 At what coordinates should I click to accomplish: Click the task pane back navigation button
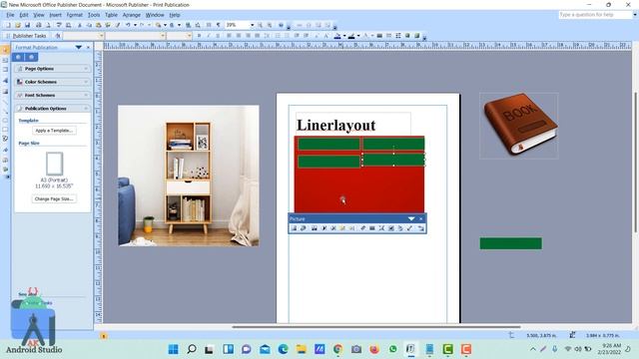(x=19, y=57)
